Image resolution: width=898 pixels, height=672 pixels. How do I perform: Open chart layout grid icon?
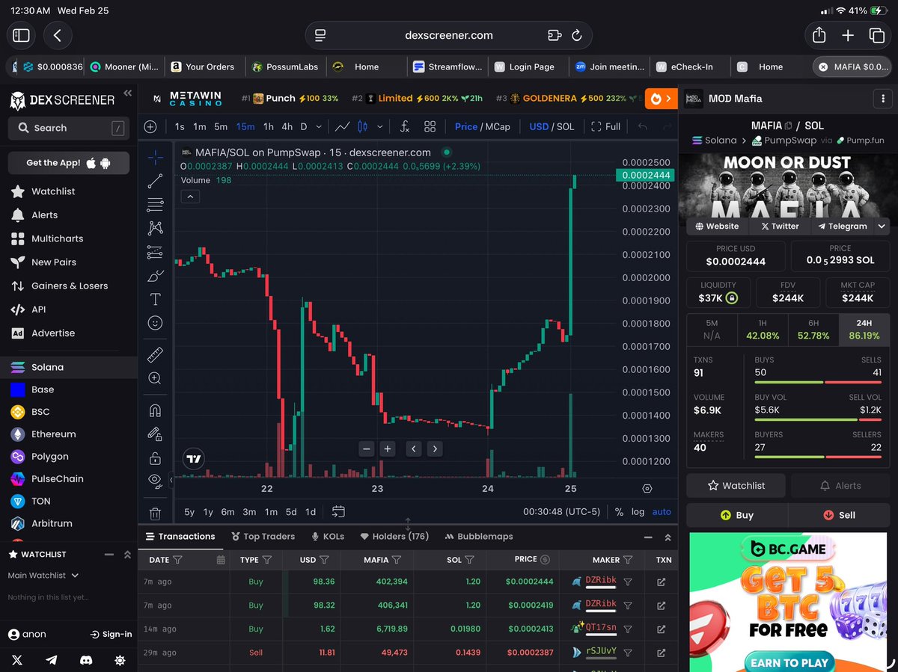click(430, 126)
